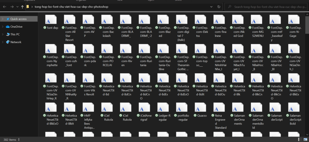Open recent locations dropdown arrow

pyautogui.click(x=17, y=7)
